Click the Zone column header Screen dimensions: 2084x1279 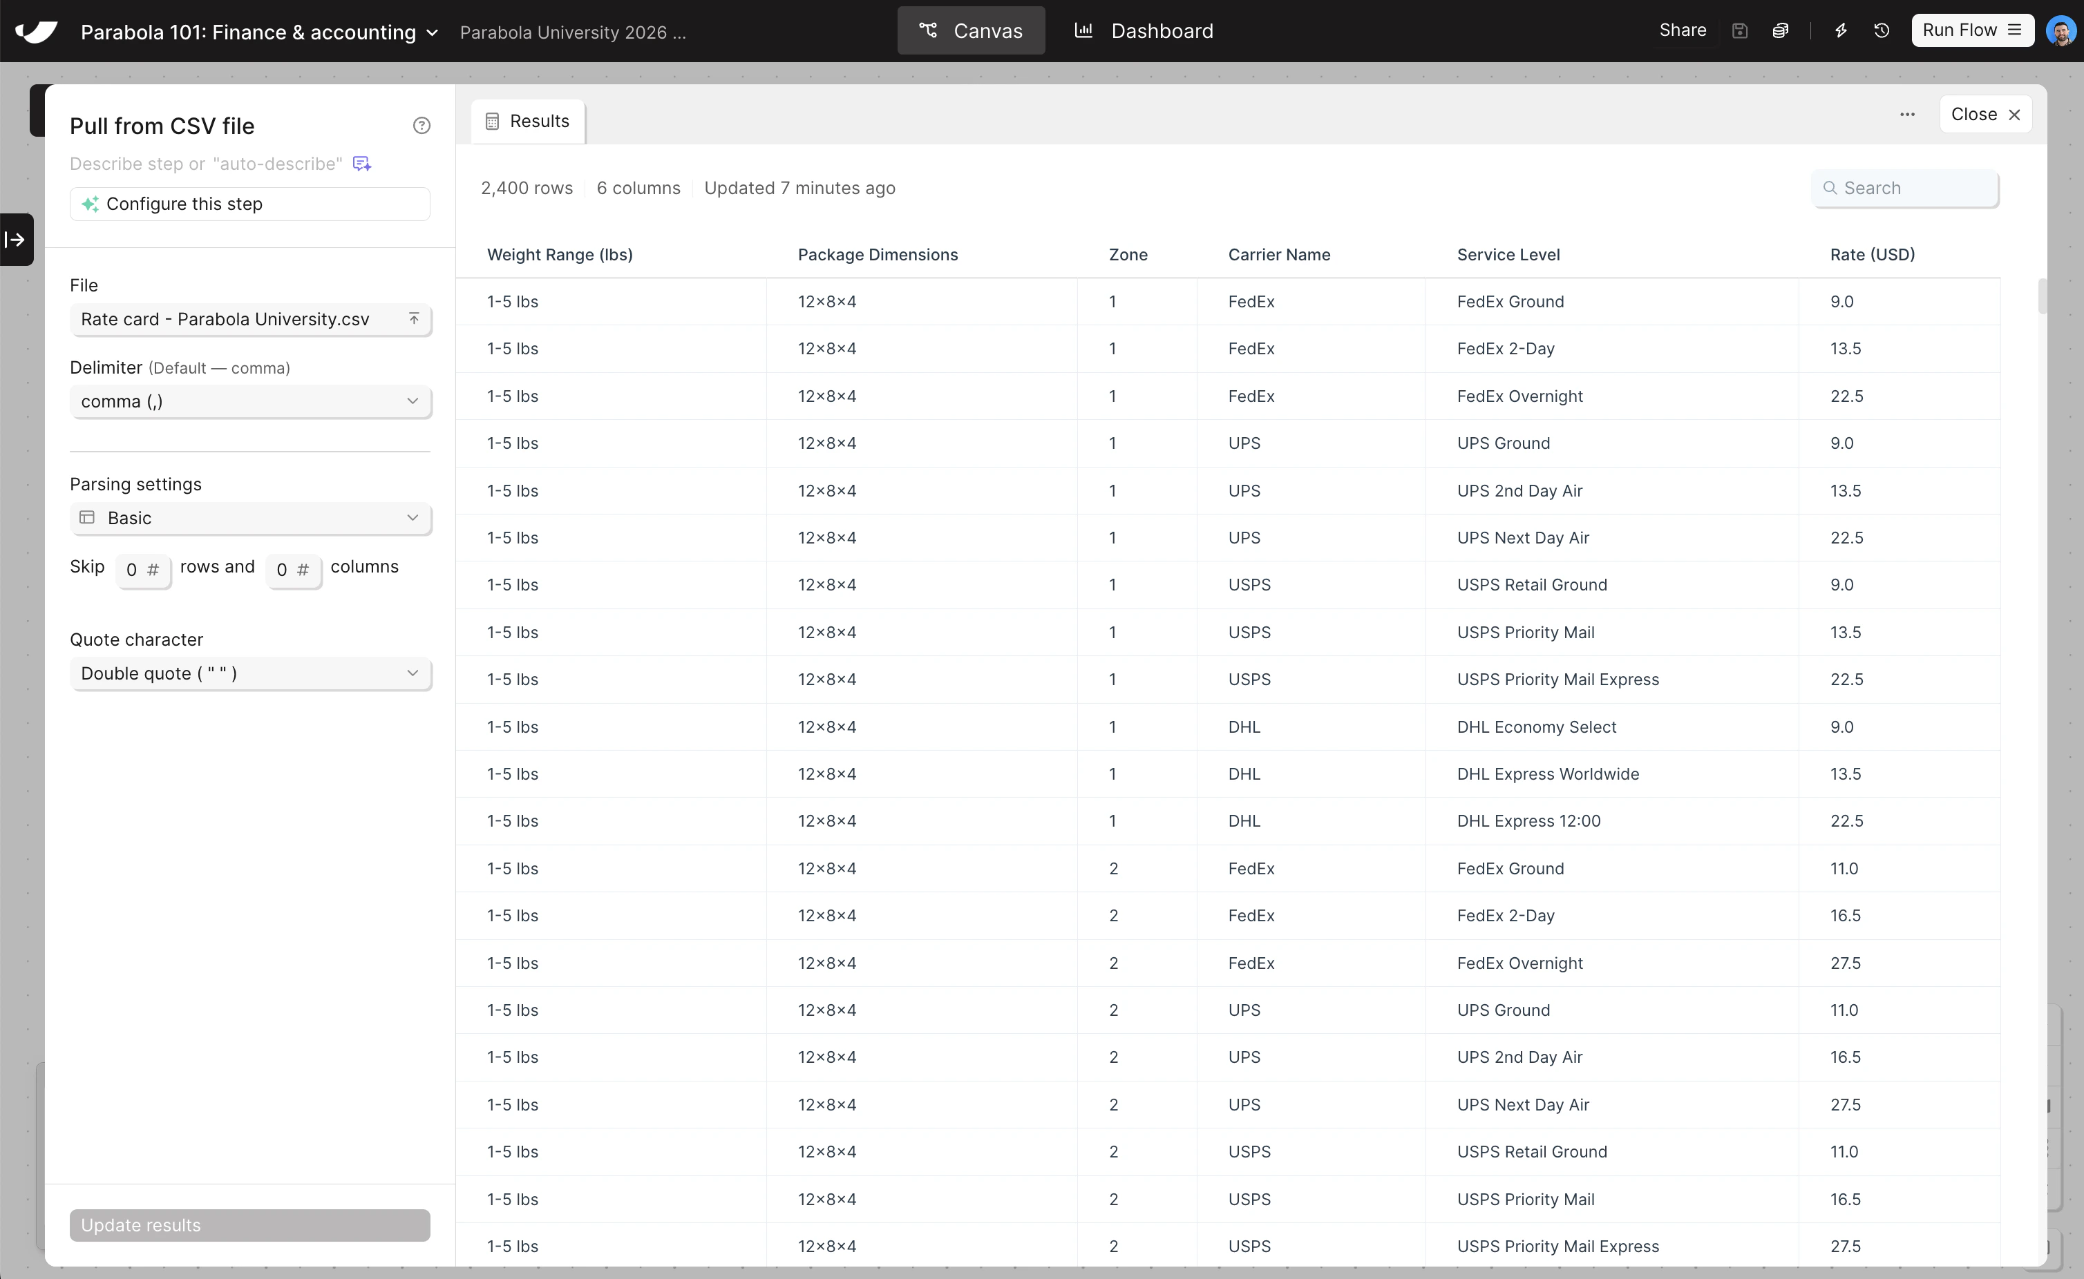click(1128, 255)
